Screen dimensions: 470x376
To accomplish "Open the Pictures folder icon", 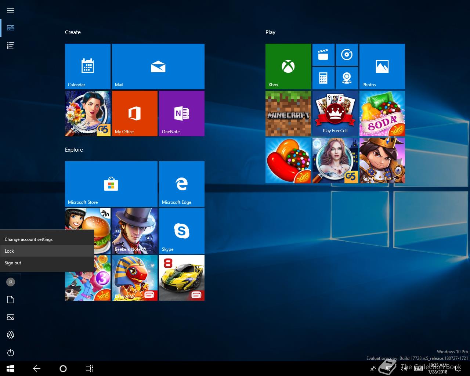I will [x=11, y=317].
